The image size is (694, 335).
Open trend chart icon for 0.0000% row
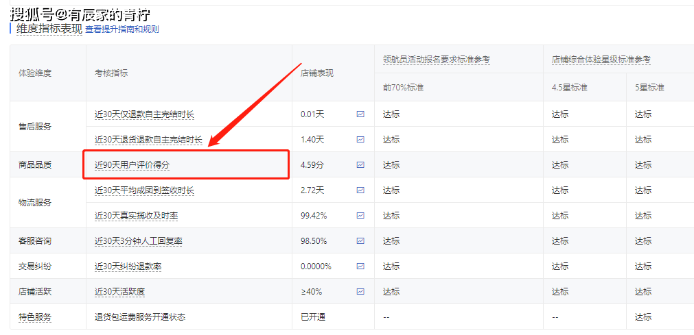click(360, 266)
